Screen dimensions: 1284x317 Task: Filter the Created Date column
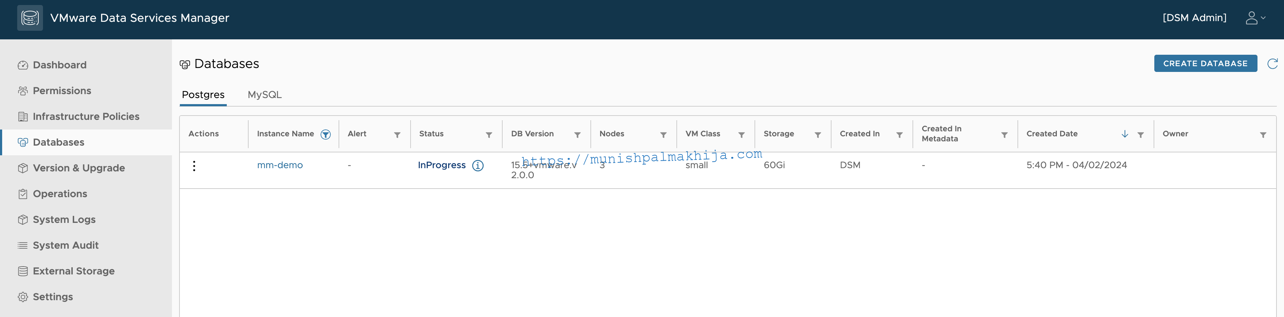pos(1140,135)
